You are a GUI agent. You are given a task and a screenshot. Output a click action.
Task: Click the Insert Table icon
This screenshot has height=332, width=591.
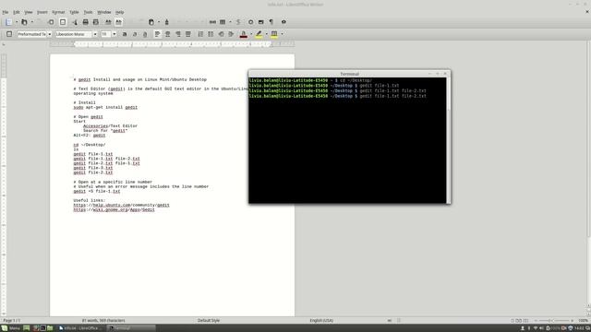tap(223, 22)
